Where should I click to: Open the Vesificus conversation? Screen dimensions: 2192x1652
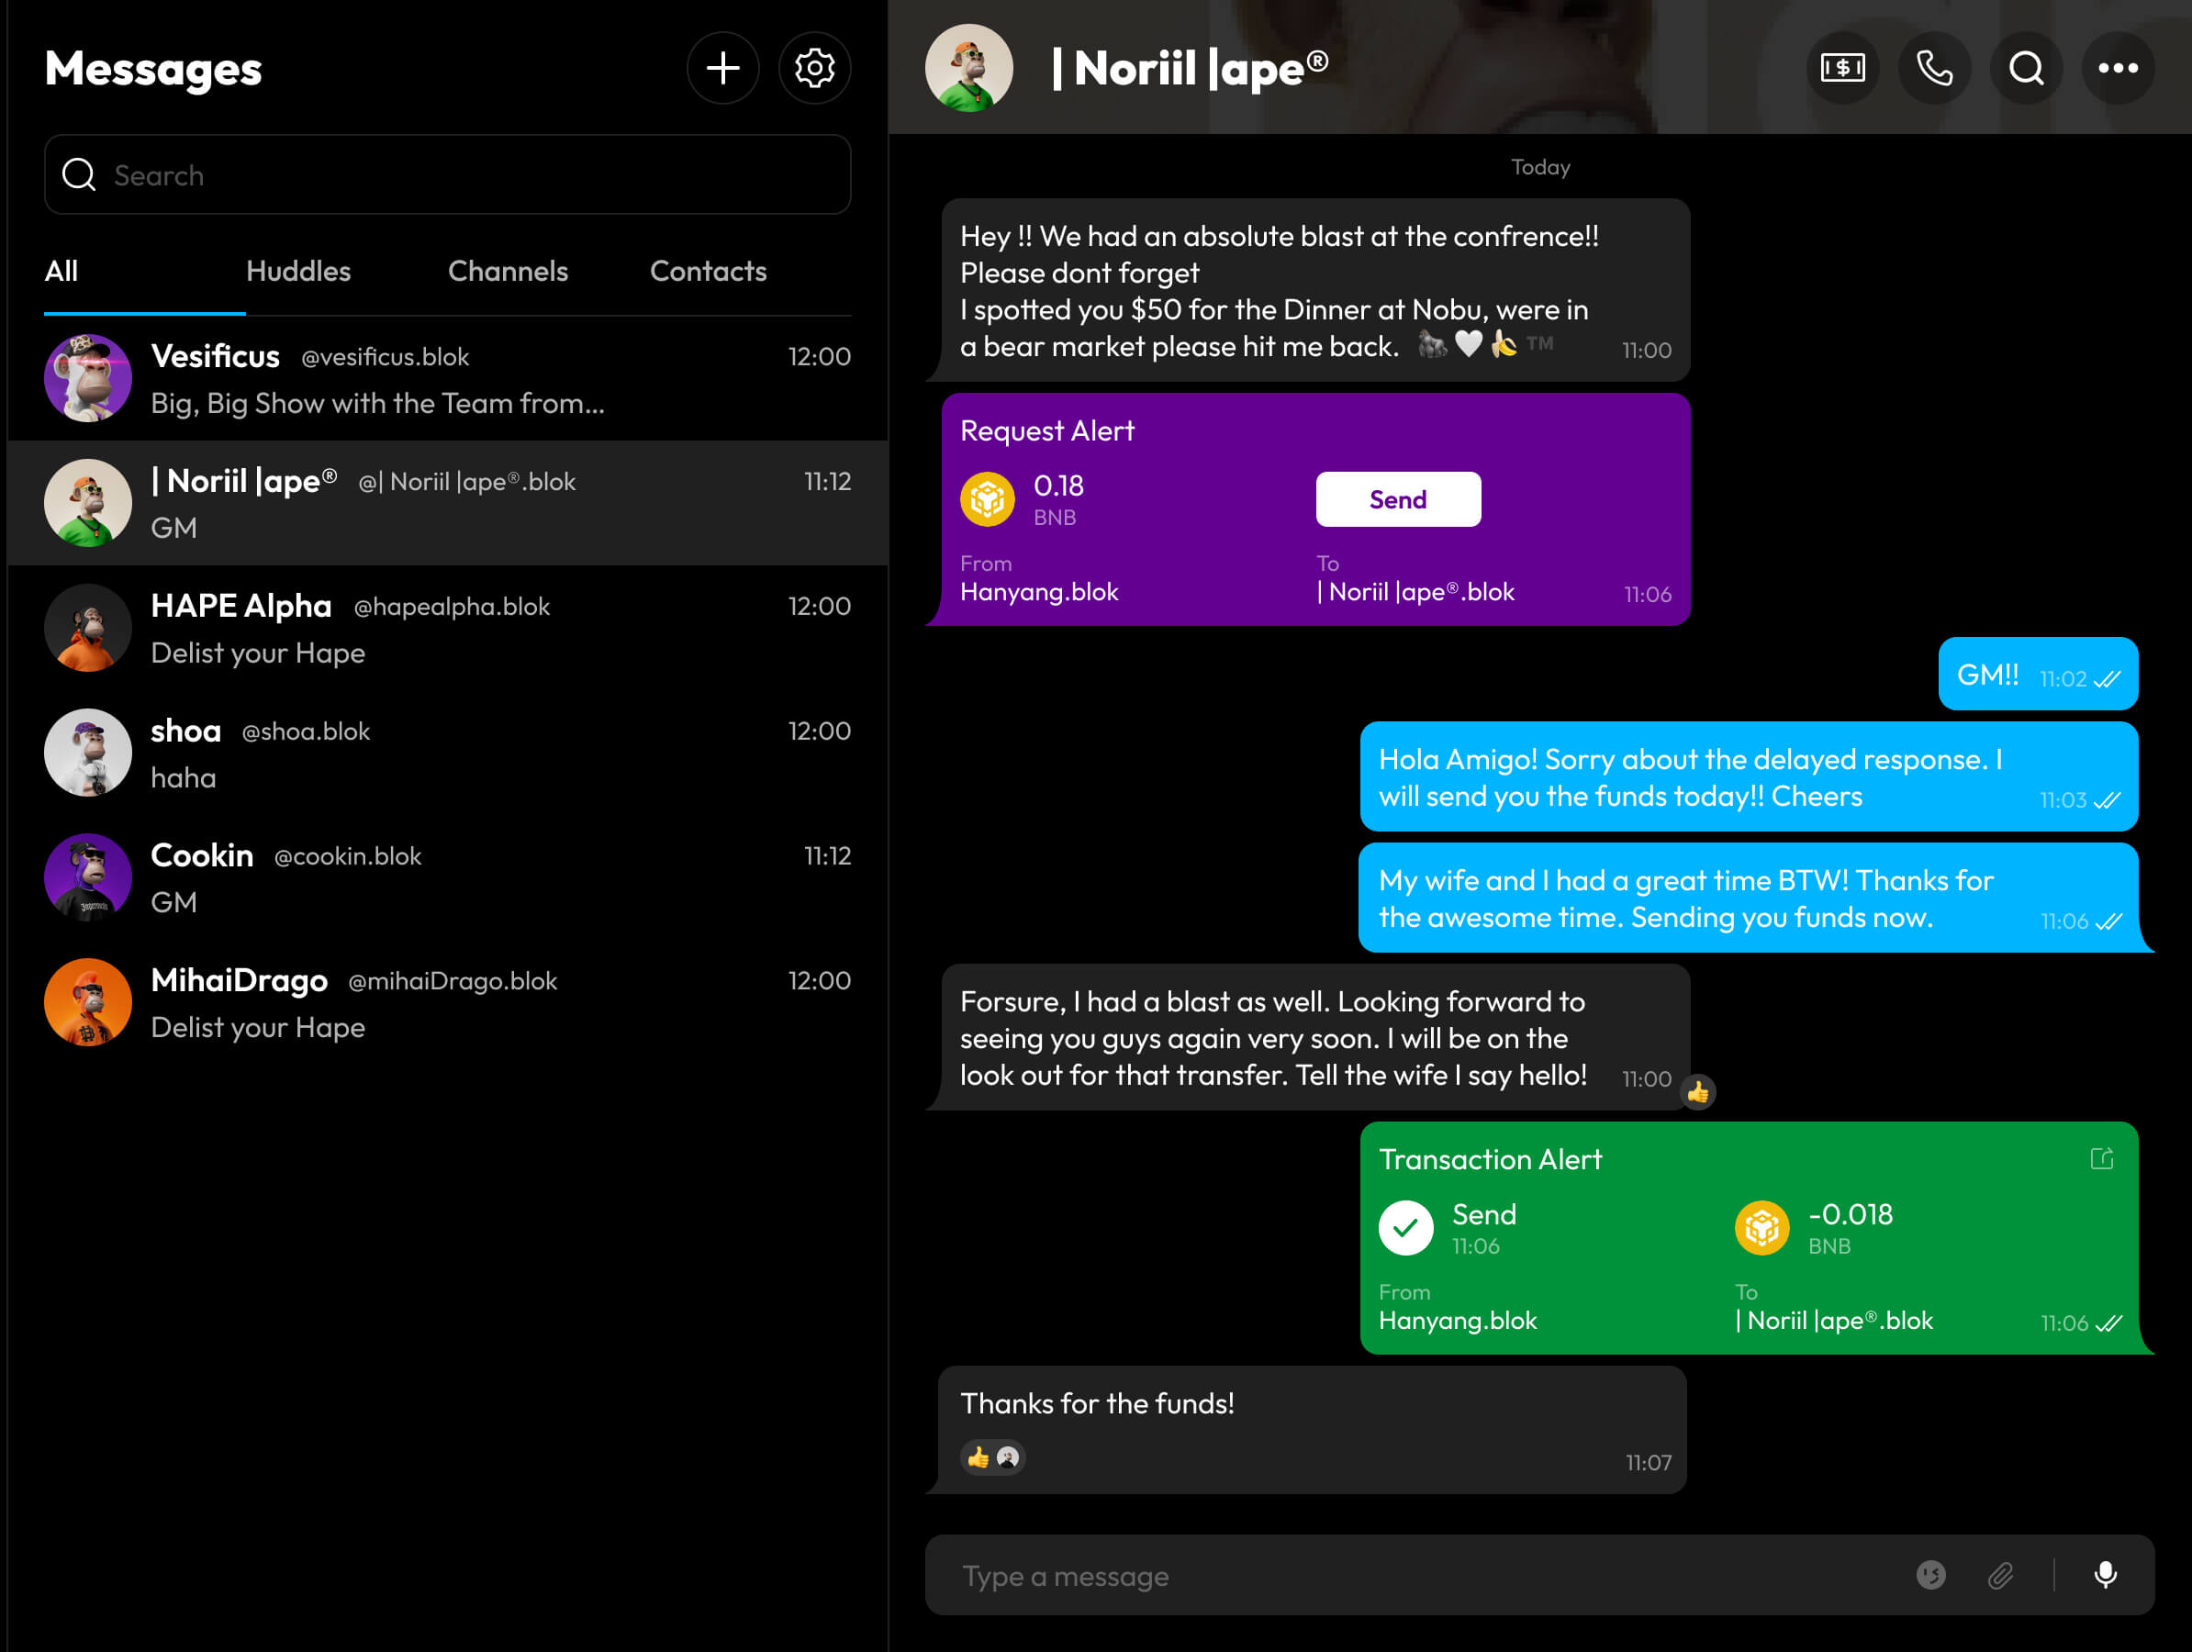(x=446, y=378)
